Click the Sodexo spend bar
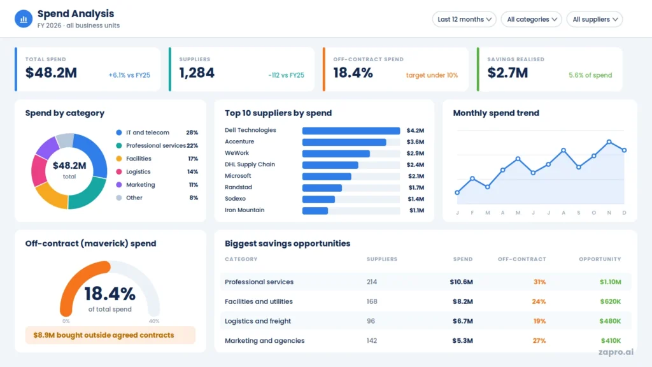Image resolution: width=652 pixels, height=367 pixels. coord(318,199)
